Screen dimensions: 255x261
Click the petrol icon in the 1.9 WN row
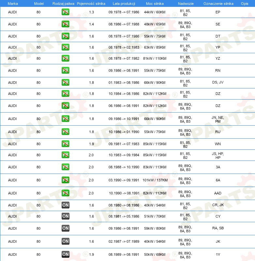(65, 144)
